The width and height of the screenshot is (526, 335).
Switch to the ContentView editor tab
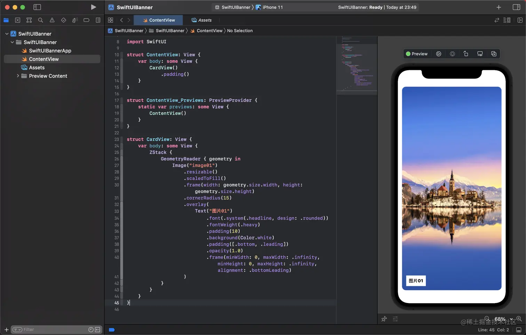click(159, 20)
